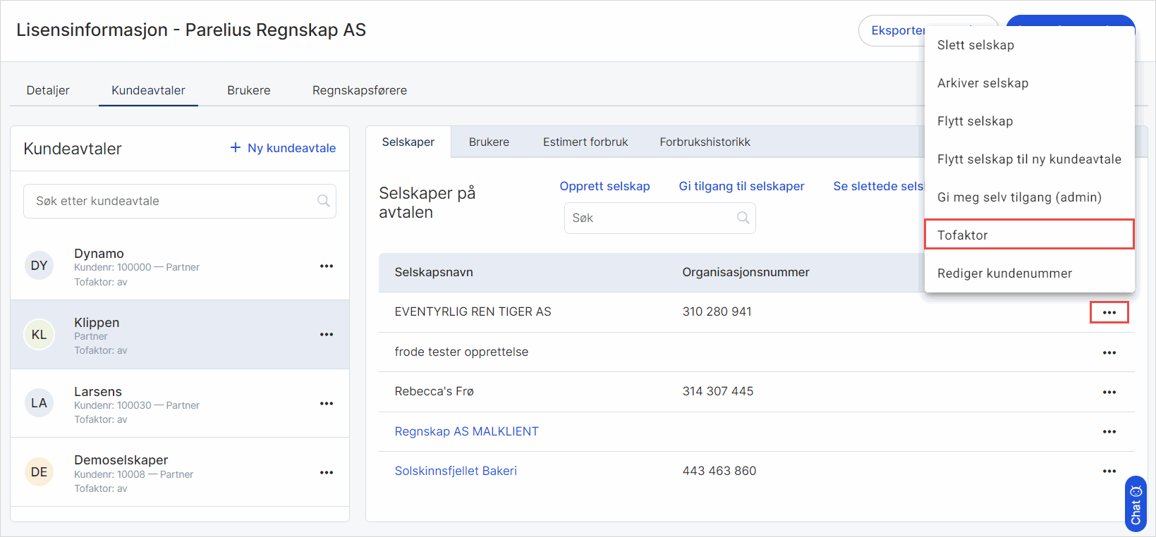1156x537 pixels.
Task: Open the Chat widget
Action: (x=1136, y=504)
